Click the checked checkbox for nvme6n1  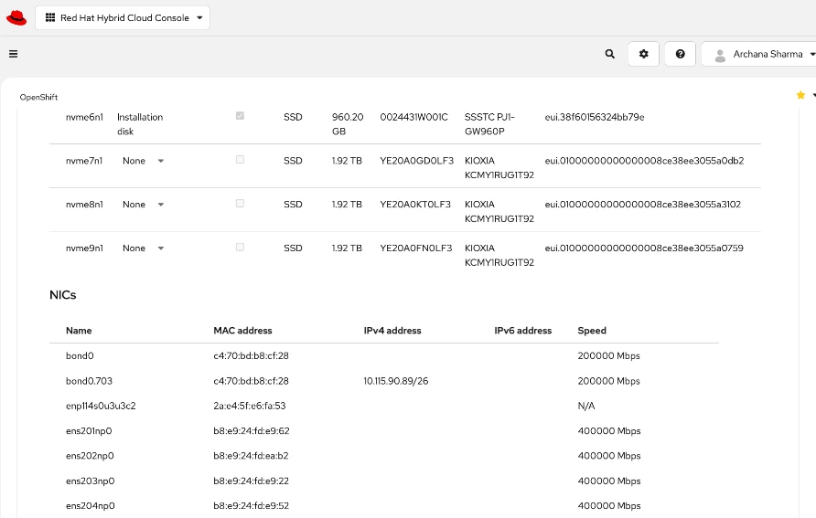coord(240,116)
